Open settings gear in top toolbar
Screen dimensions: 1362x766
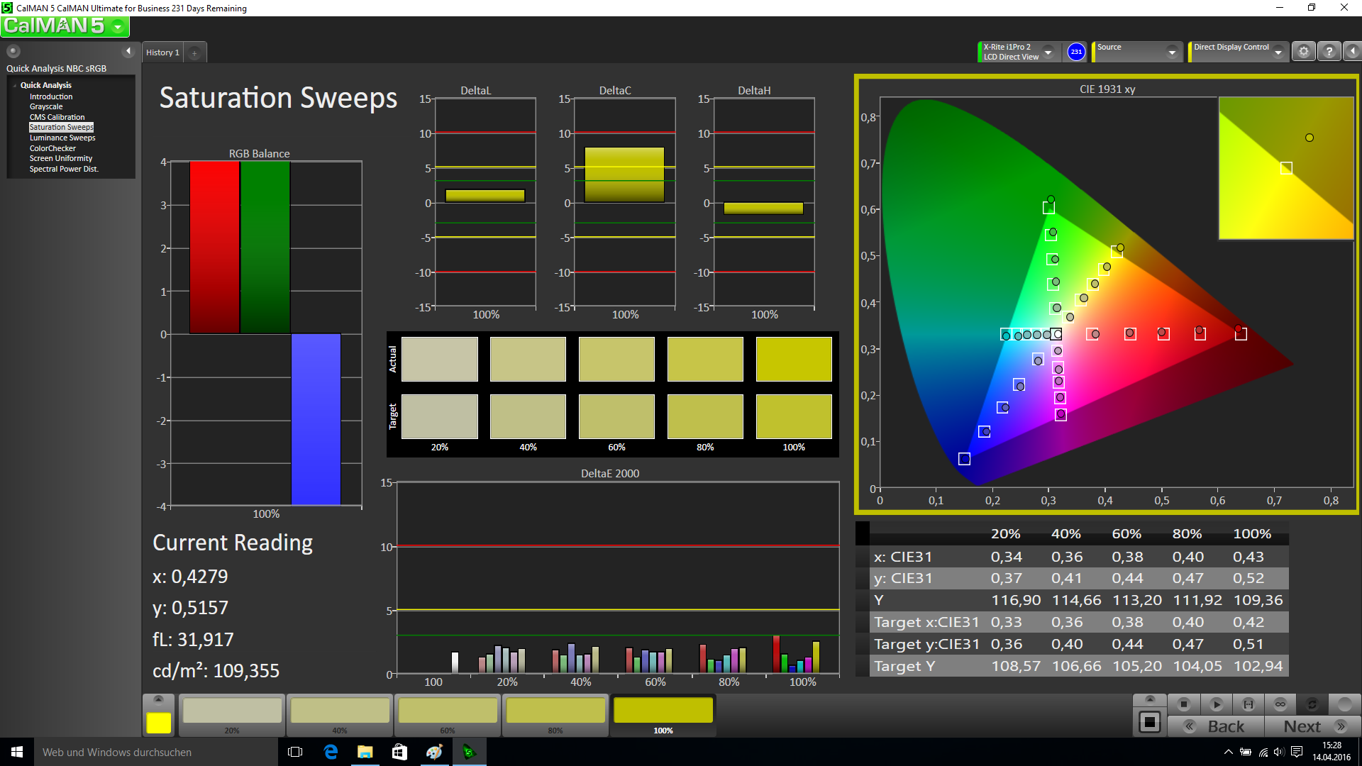point(1303,52)
